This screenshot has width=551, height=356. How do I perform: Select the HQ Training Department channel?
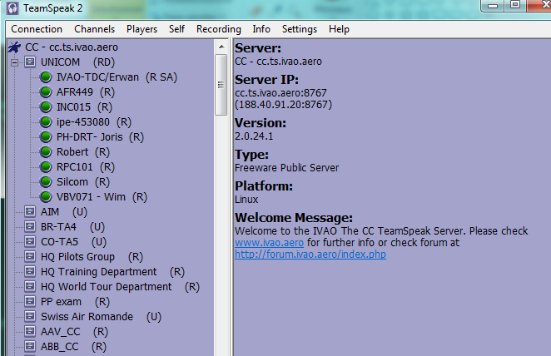(x=98, y=272)
